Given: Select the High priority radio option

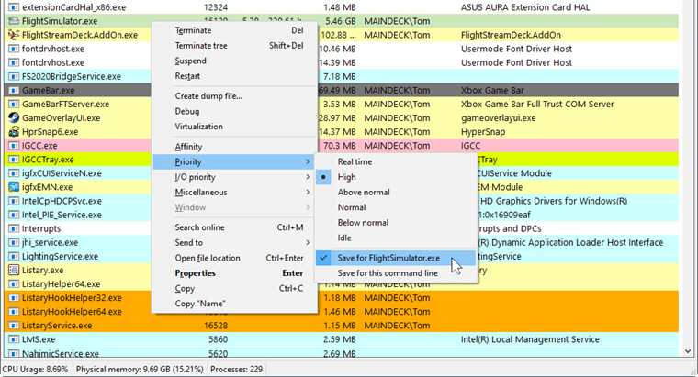Looking at the screenshot, I should pos(346,177).
